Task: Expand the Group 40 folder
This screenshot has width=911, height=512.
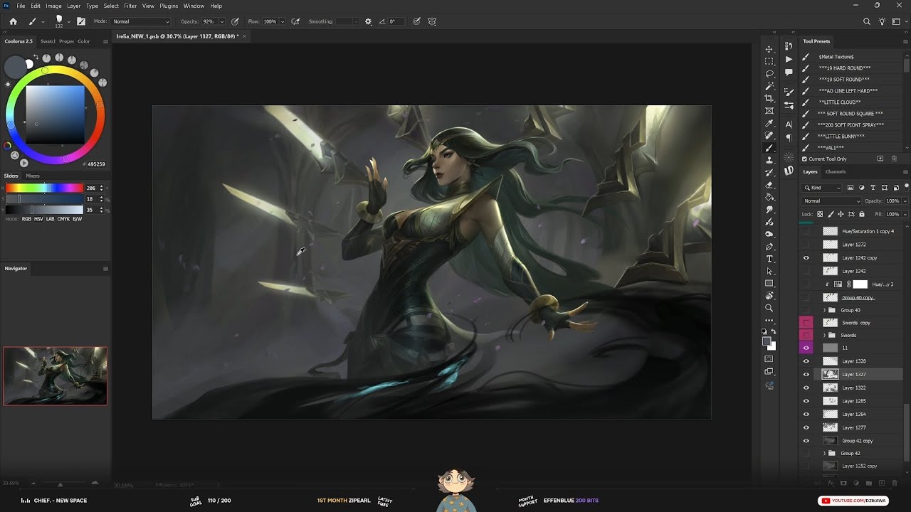Action: tap(824, 310)
